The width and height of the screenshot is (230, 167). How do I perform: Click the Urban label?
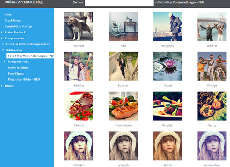tap(167, 86)
